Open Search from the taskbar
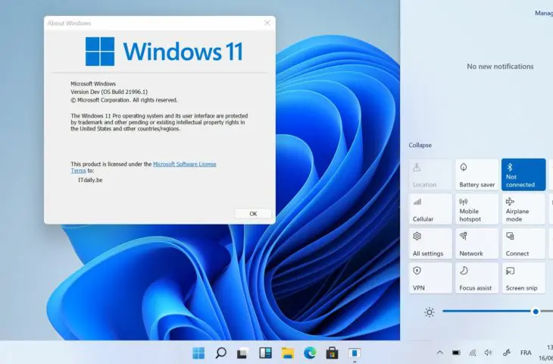This screenshot has height=364, width=553. point(220,353)
